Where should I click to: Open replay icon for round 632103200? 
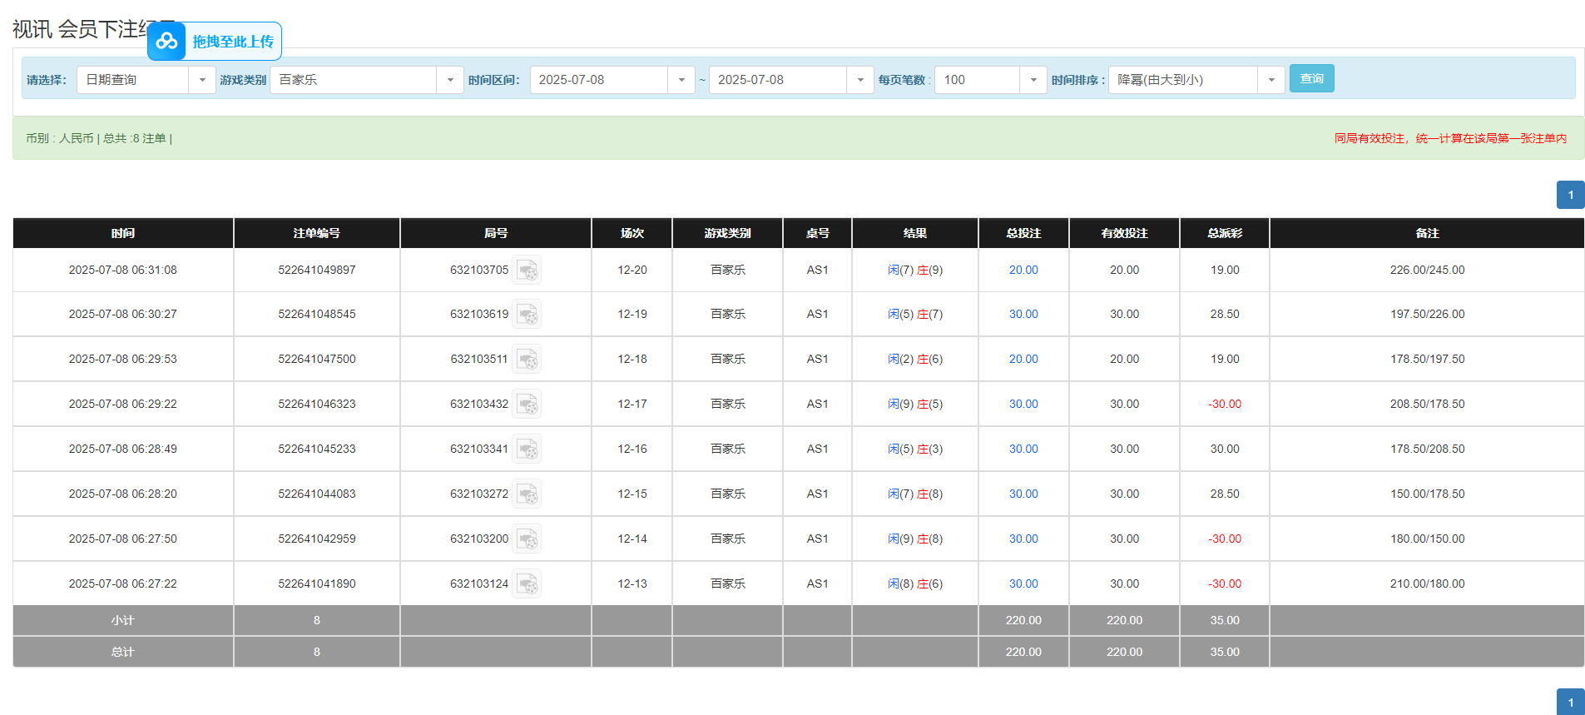527,539
